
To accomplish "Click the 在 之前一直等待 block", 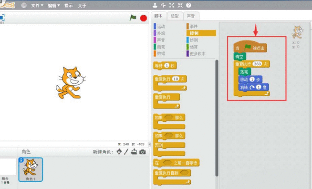I will coord(176,163).
